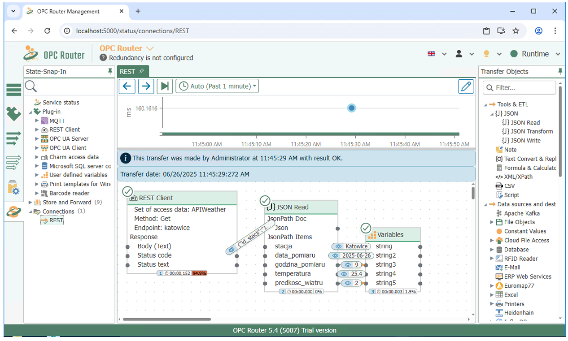Toggle eye on the id_stacji JSON value

tap(232, 250)
